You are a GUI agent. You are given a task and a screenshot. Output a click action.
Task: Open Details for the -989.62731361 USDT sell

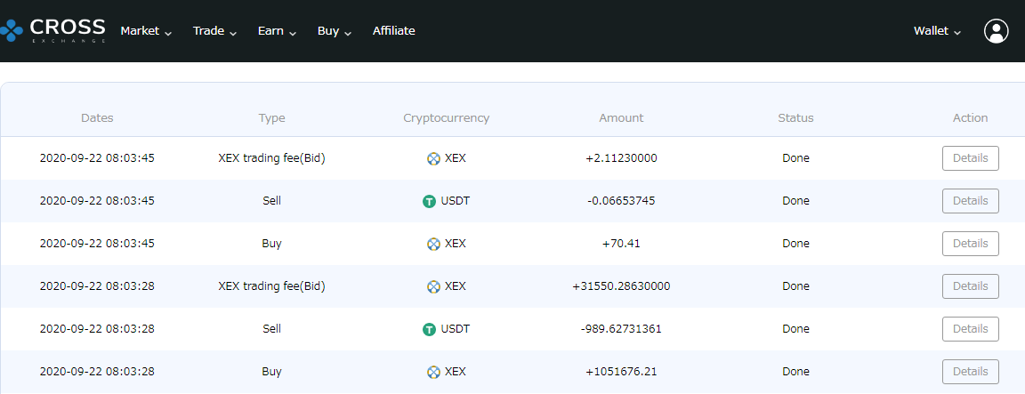click(x=970, y=329)
